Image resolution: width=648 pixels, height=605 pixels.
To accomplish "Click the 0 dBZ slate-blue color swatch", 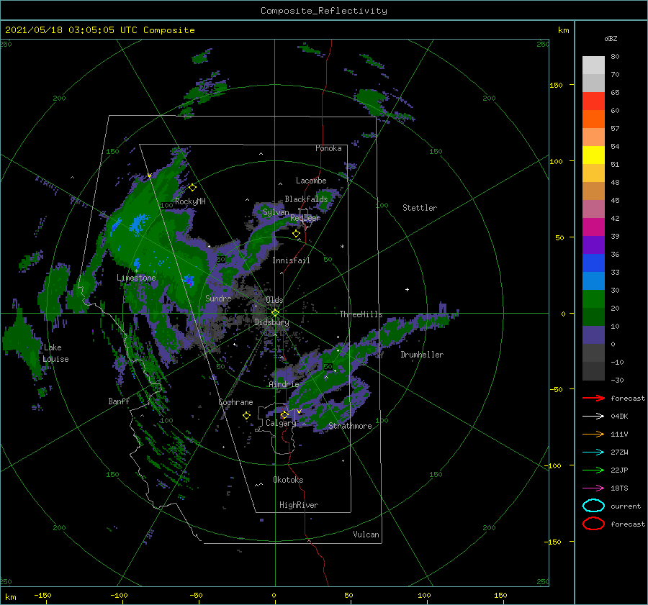I will point(593,335).
